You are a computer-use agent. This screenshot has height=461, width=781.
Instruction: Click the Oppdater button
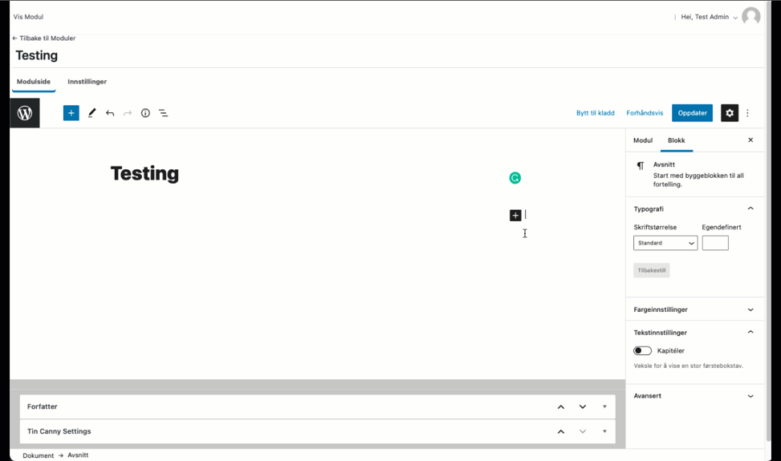[692, 113]
